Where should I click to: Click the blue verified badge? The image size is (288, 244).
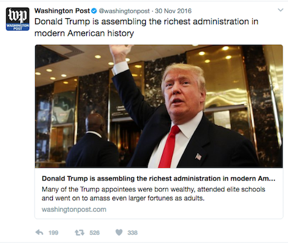click(x=94, y=11)
